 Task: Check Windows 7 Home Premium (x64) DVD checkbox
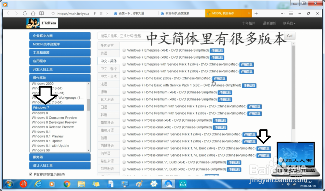pos(124,92)
